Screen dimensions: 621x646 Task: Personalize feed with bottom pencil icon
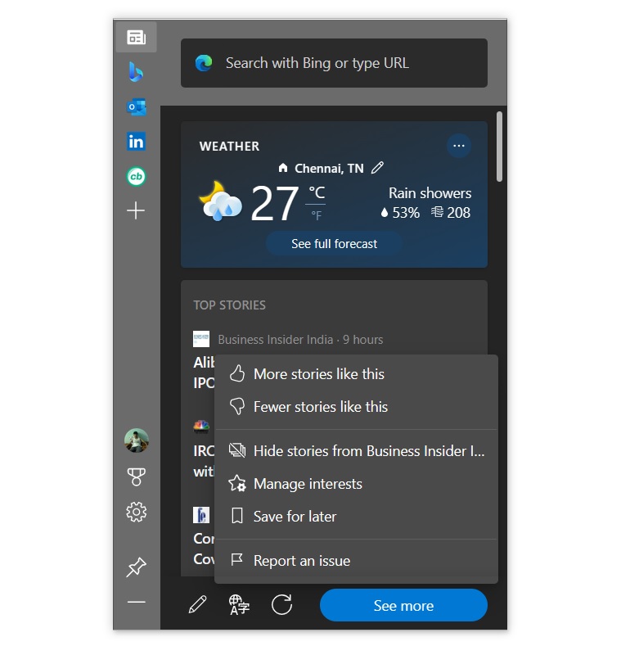tap(198, 605)
